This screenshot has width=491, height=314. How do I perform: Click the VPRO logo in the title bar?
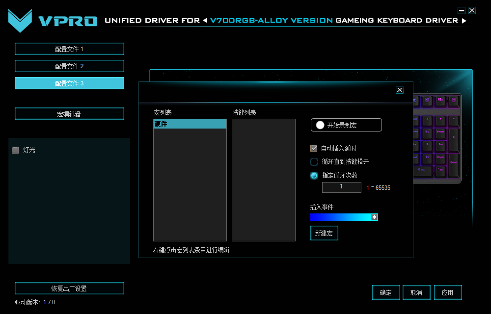tap(49, 20)
